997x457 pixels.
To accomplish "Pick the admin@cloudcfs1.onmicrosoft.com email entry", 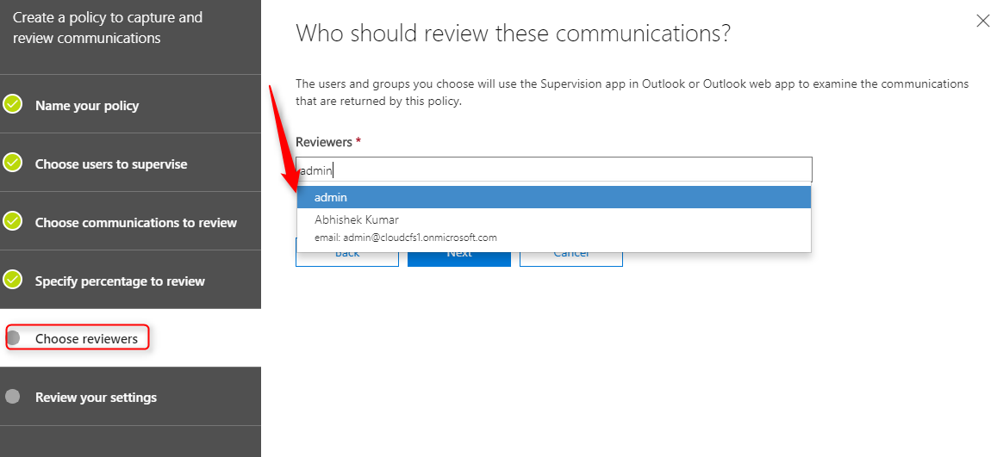I will point(406,238).
